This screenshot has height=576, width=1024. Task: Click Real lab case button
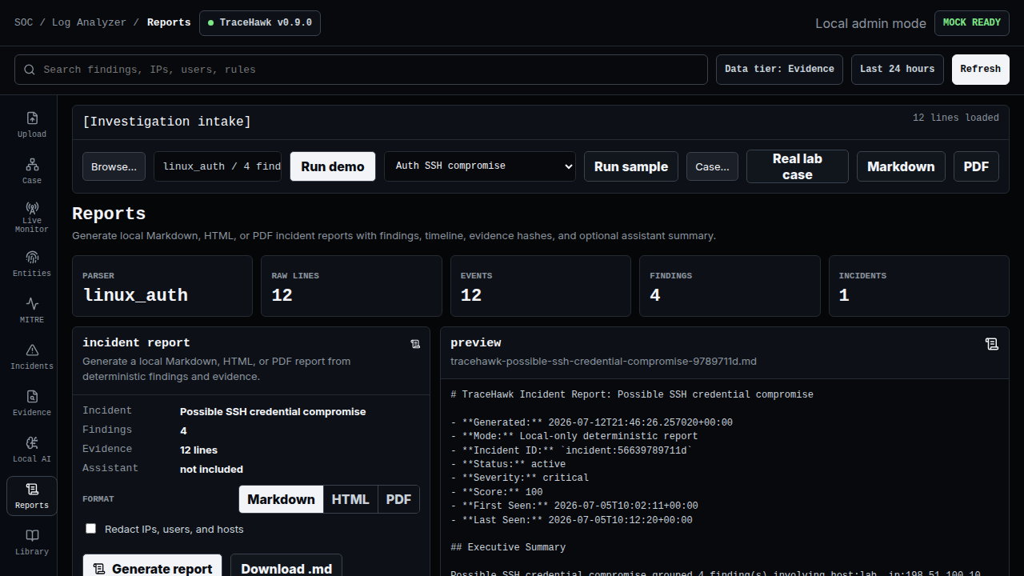pyautogui.click(x=798, y=166)
